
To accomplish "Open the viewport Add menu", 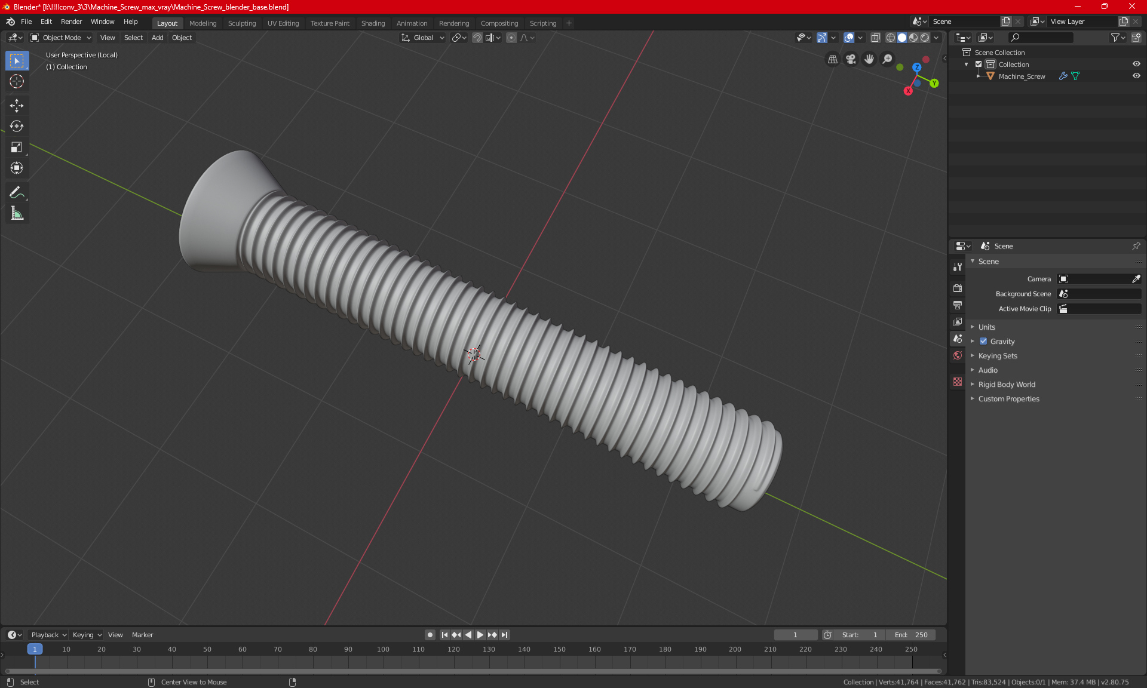I will [157, 38].
